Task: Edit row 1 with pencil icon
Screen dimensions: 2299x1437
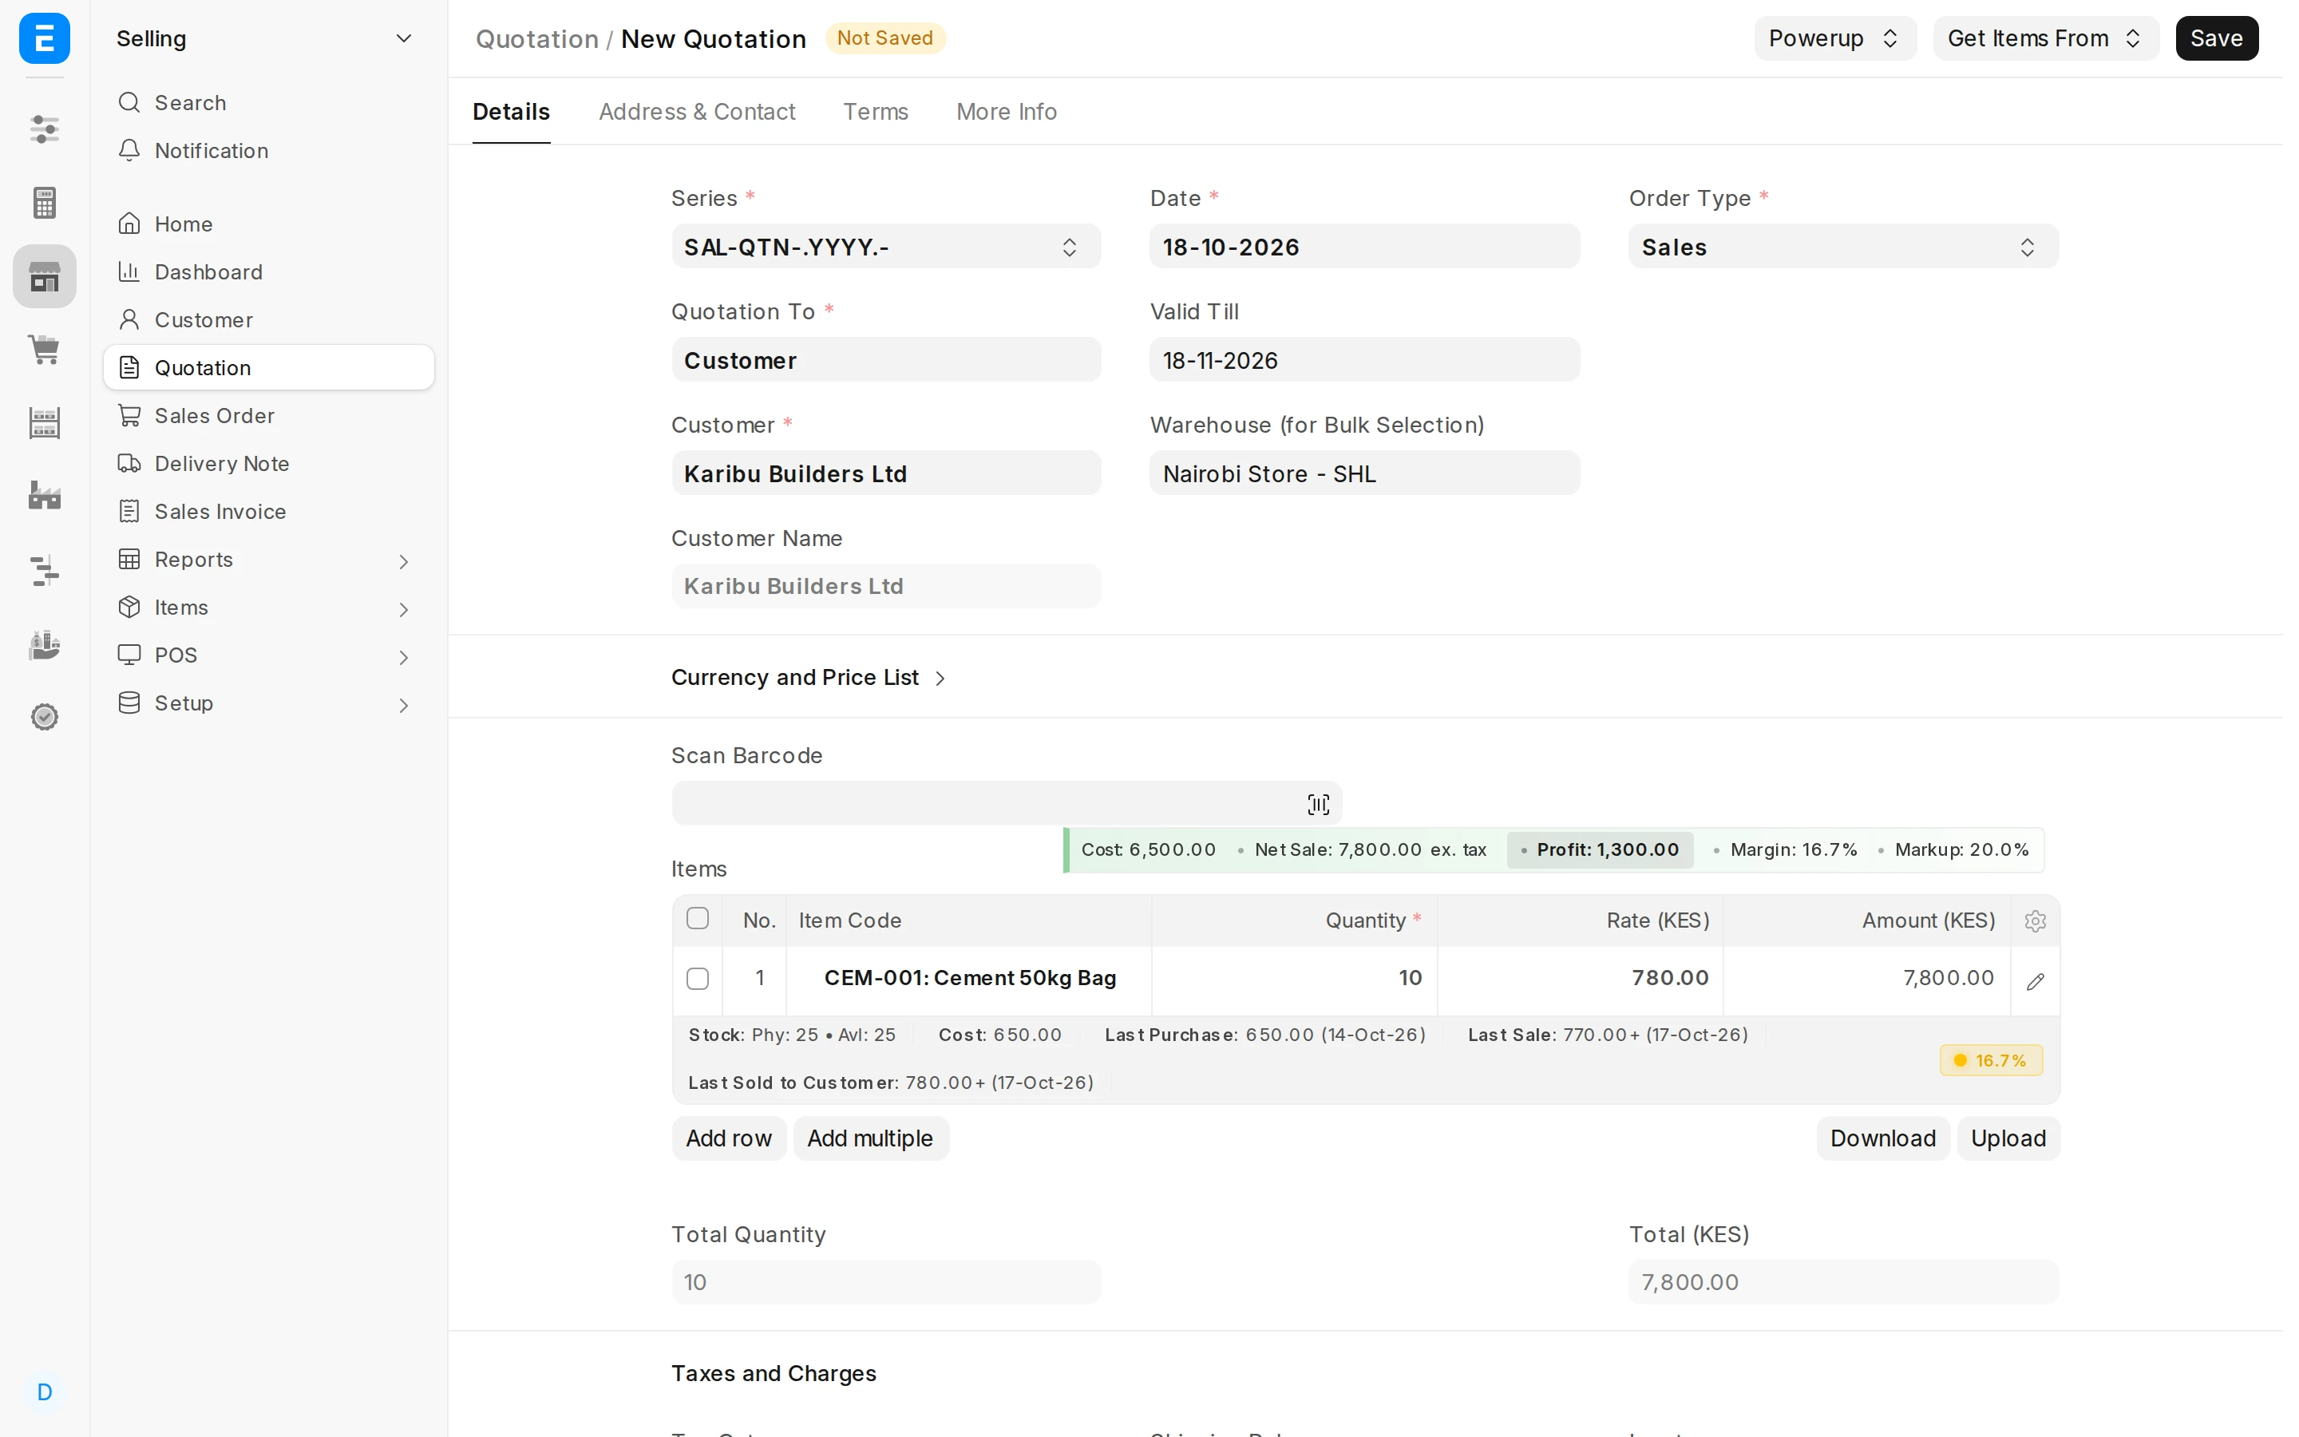Action: pos(2035,981)
